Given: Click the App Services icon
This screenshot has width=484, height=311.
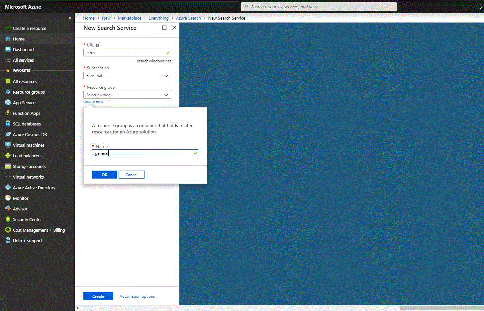Looking at the screenshot, I should [8, 103].
